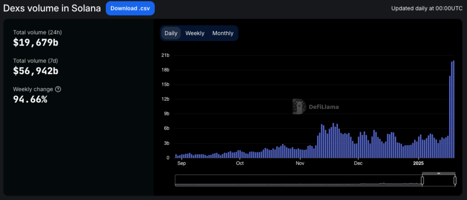Click the unselected range track left of the selection

pyautogui.click(x=296, y=180)
